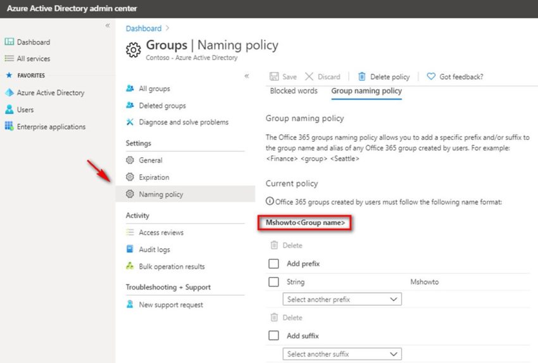Click the Save disk icon
Screen dimensions: 538x363
274,77
